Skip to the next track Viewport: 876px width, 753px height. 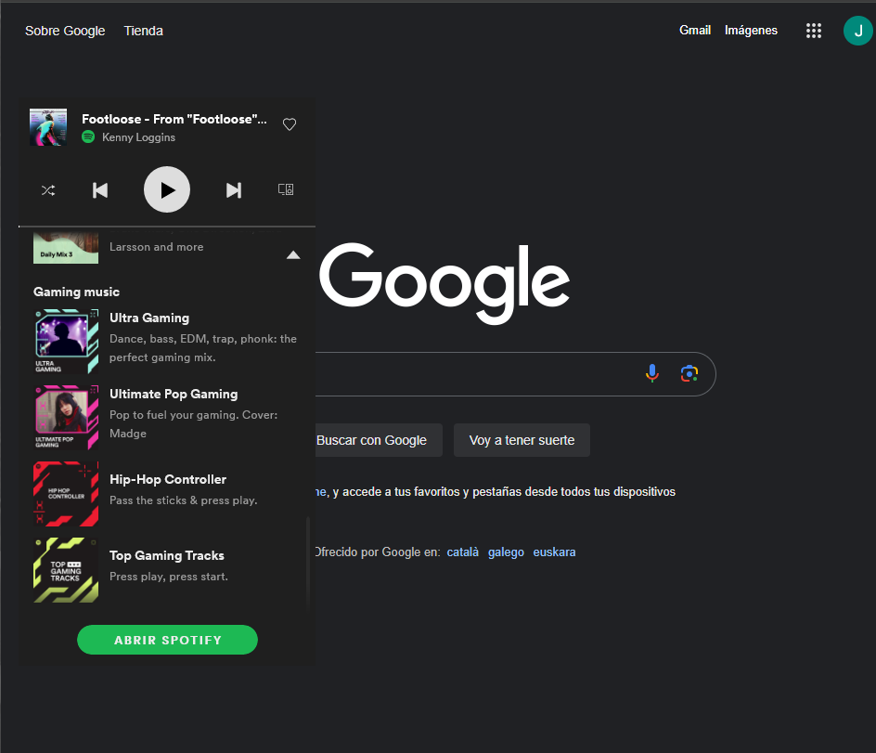[x=234, y=190]
